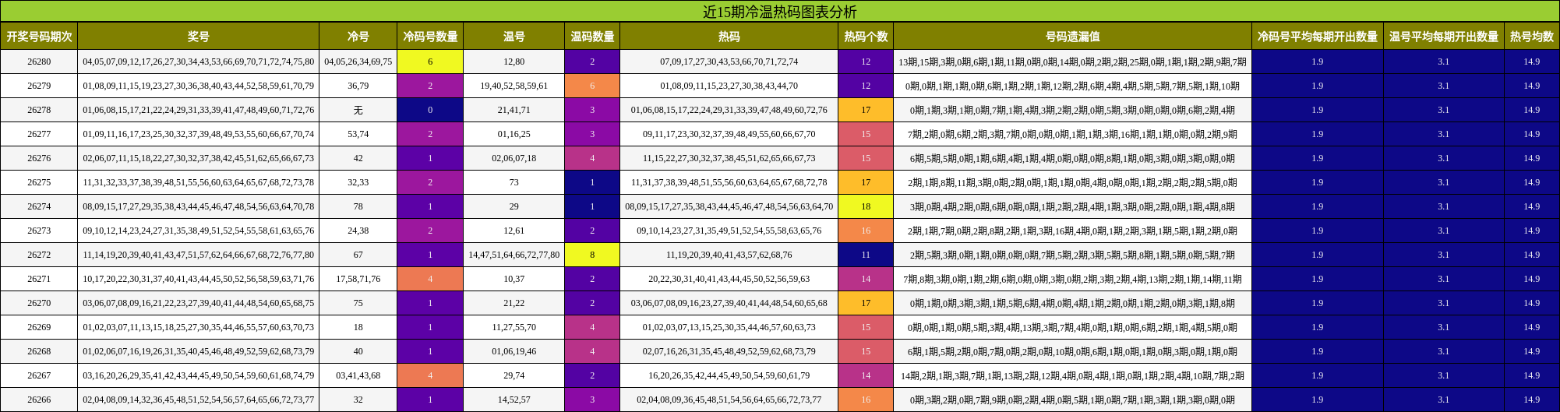This screenshot has height=412, width=1560.
Task: Select warm numbers 01,16,25
Action: point(514,134)
